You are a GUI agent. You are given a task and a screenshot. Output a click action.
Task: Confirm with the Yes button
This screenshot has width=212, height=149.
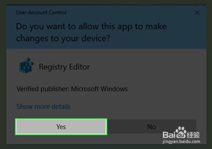click(x=61, y=127)
